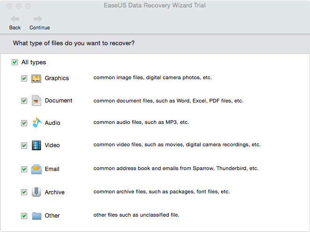This screenshot has width=310, height=232.
Task: Click the EaseUS Data Recovery Wizard title
Action: (155, 5)
